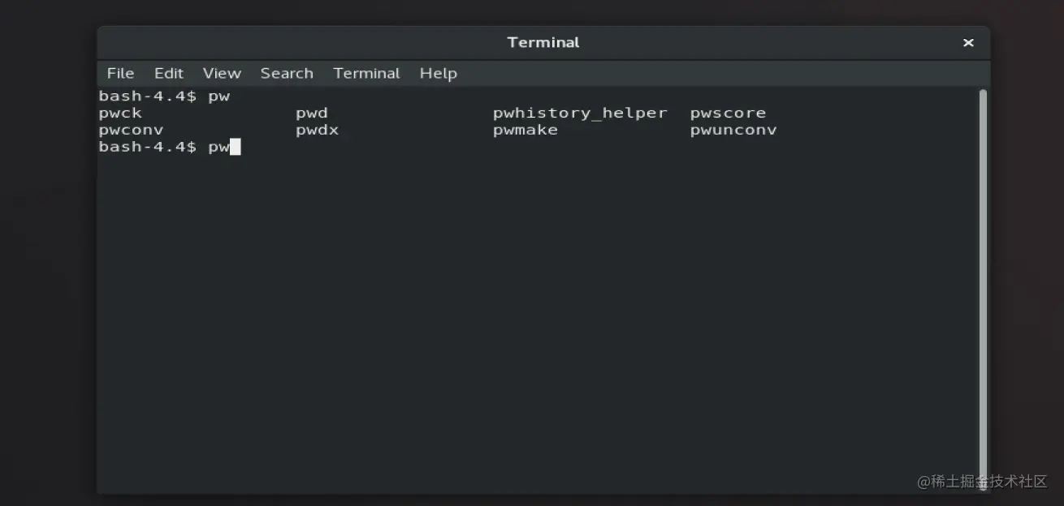Click the pwmake command suggestion
1064x506 pixels.
click(526, 130)
